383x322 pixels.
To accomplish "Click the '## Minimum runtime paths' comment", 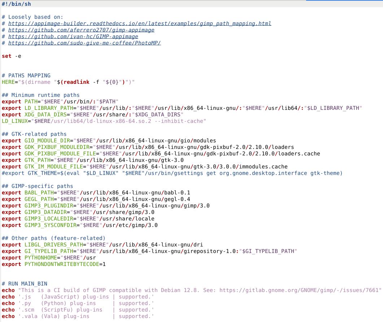I will [40, 95].
